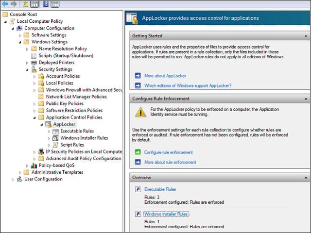Collapse the Windows Settings node
The width and height of the screenshot is (311, 233).
[20, 42]
